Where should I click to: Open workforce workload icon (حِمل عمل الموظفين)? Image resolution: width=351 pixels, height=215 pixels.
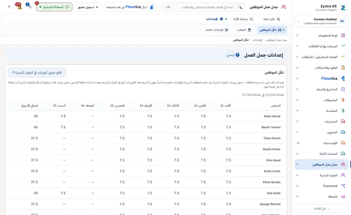(343, 165)
